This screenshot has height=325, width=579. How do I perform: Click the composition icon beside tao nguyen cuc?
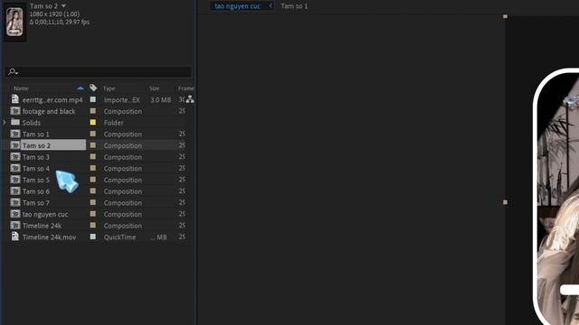[x=15, y=214]
